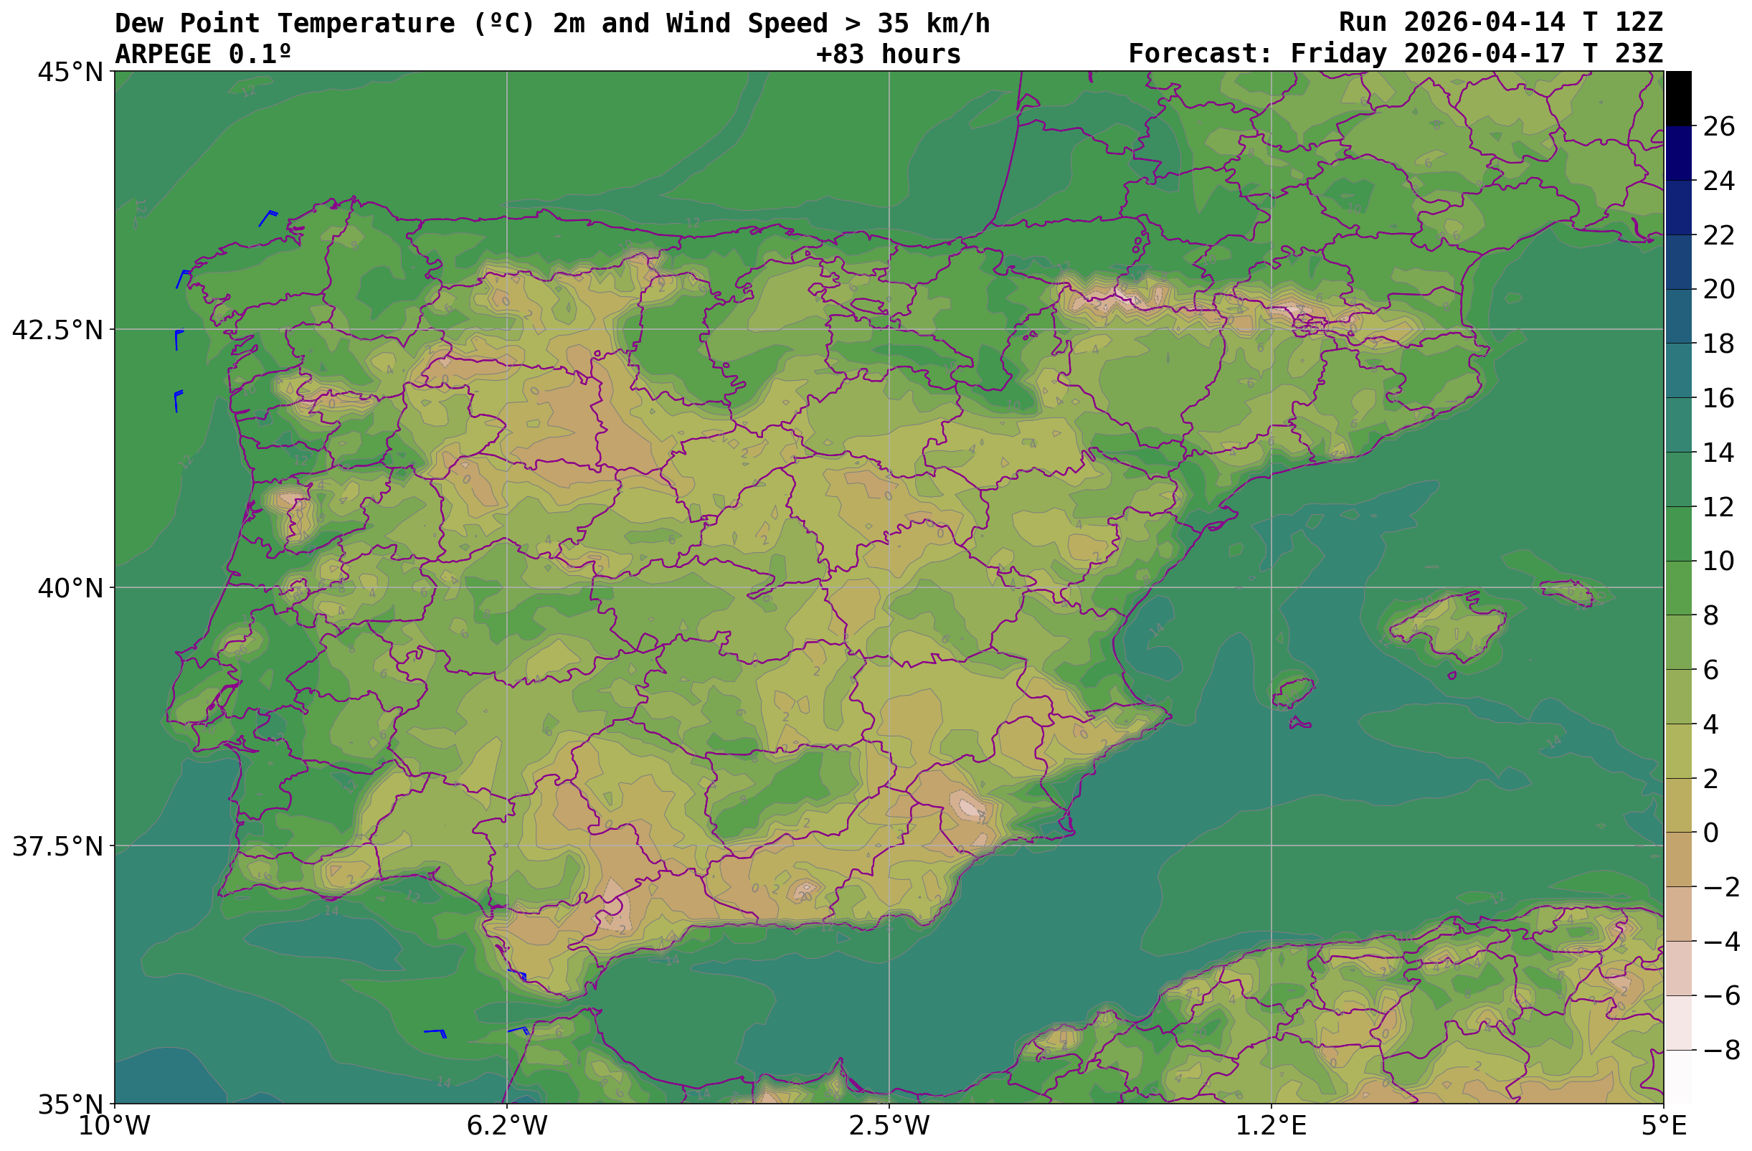Select the white colorbar segment below -8

pyautogui.click(x=1677, y=1076)
